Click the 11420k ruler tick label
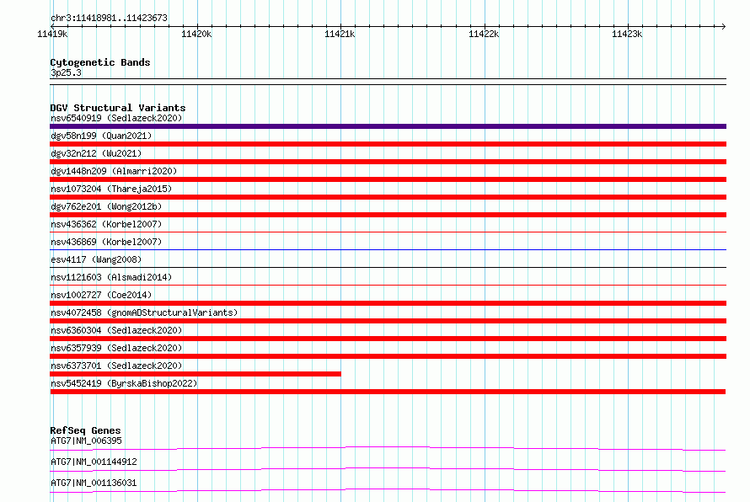Image resolution: width=750 pixels, height=502 pixels. coord(196,34)
